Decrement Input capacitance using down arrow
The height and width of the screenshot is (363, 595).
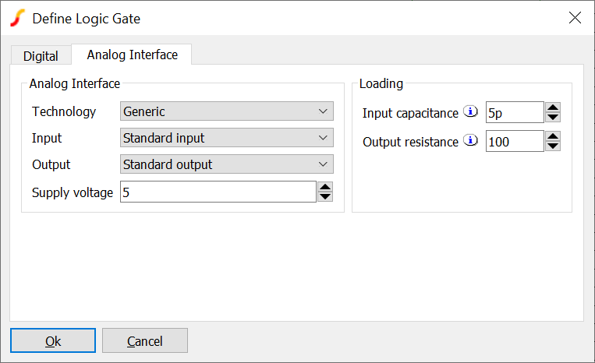pos(553,118)
